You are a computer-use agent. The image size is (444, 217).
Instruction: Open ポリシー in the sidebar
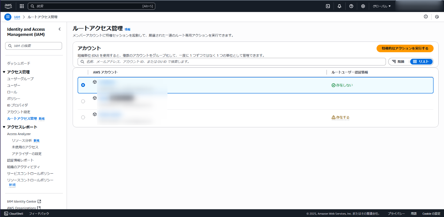14,99
